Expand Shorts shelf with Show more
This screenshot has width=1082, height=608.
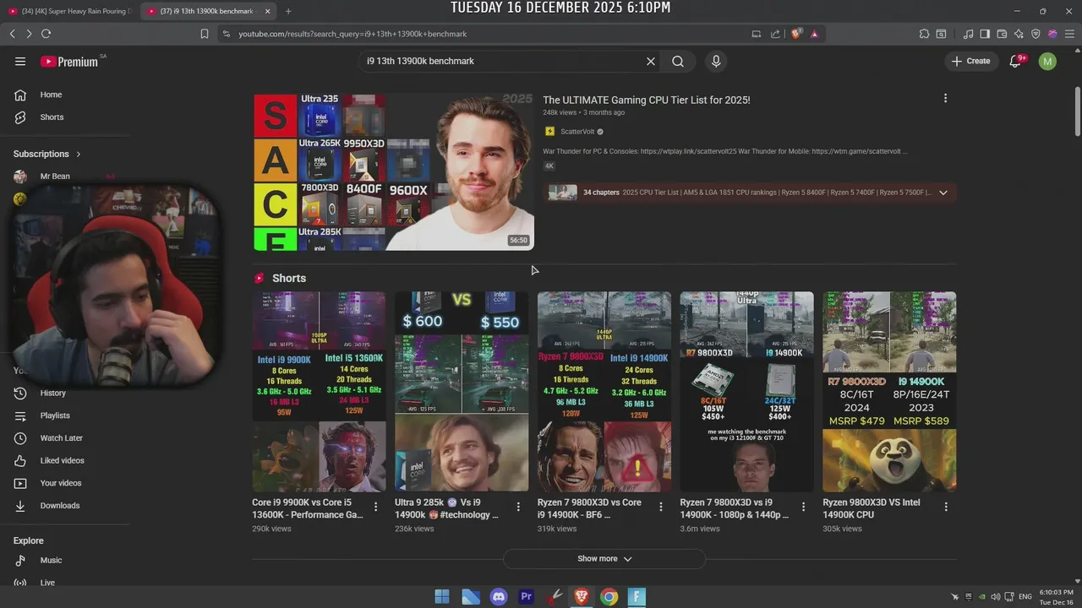[x=604, y=558]
